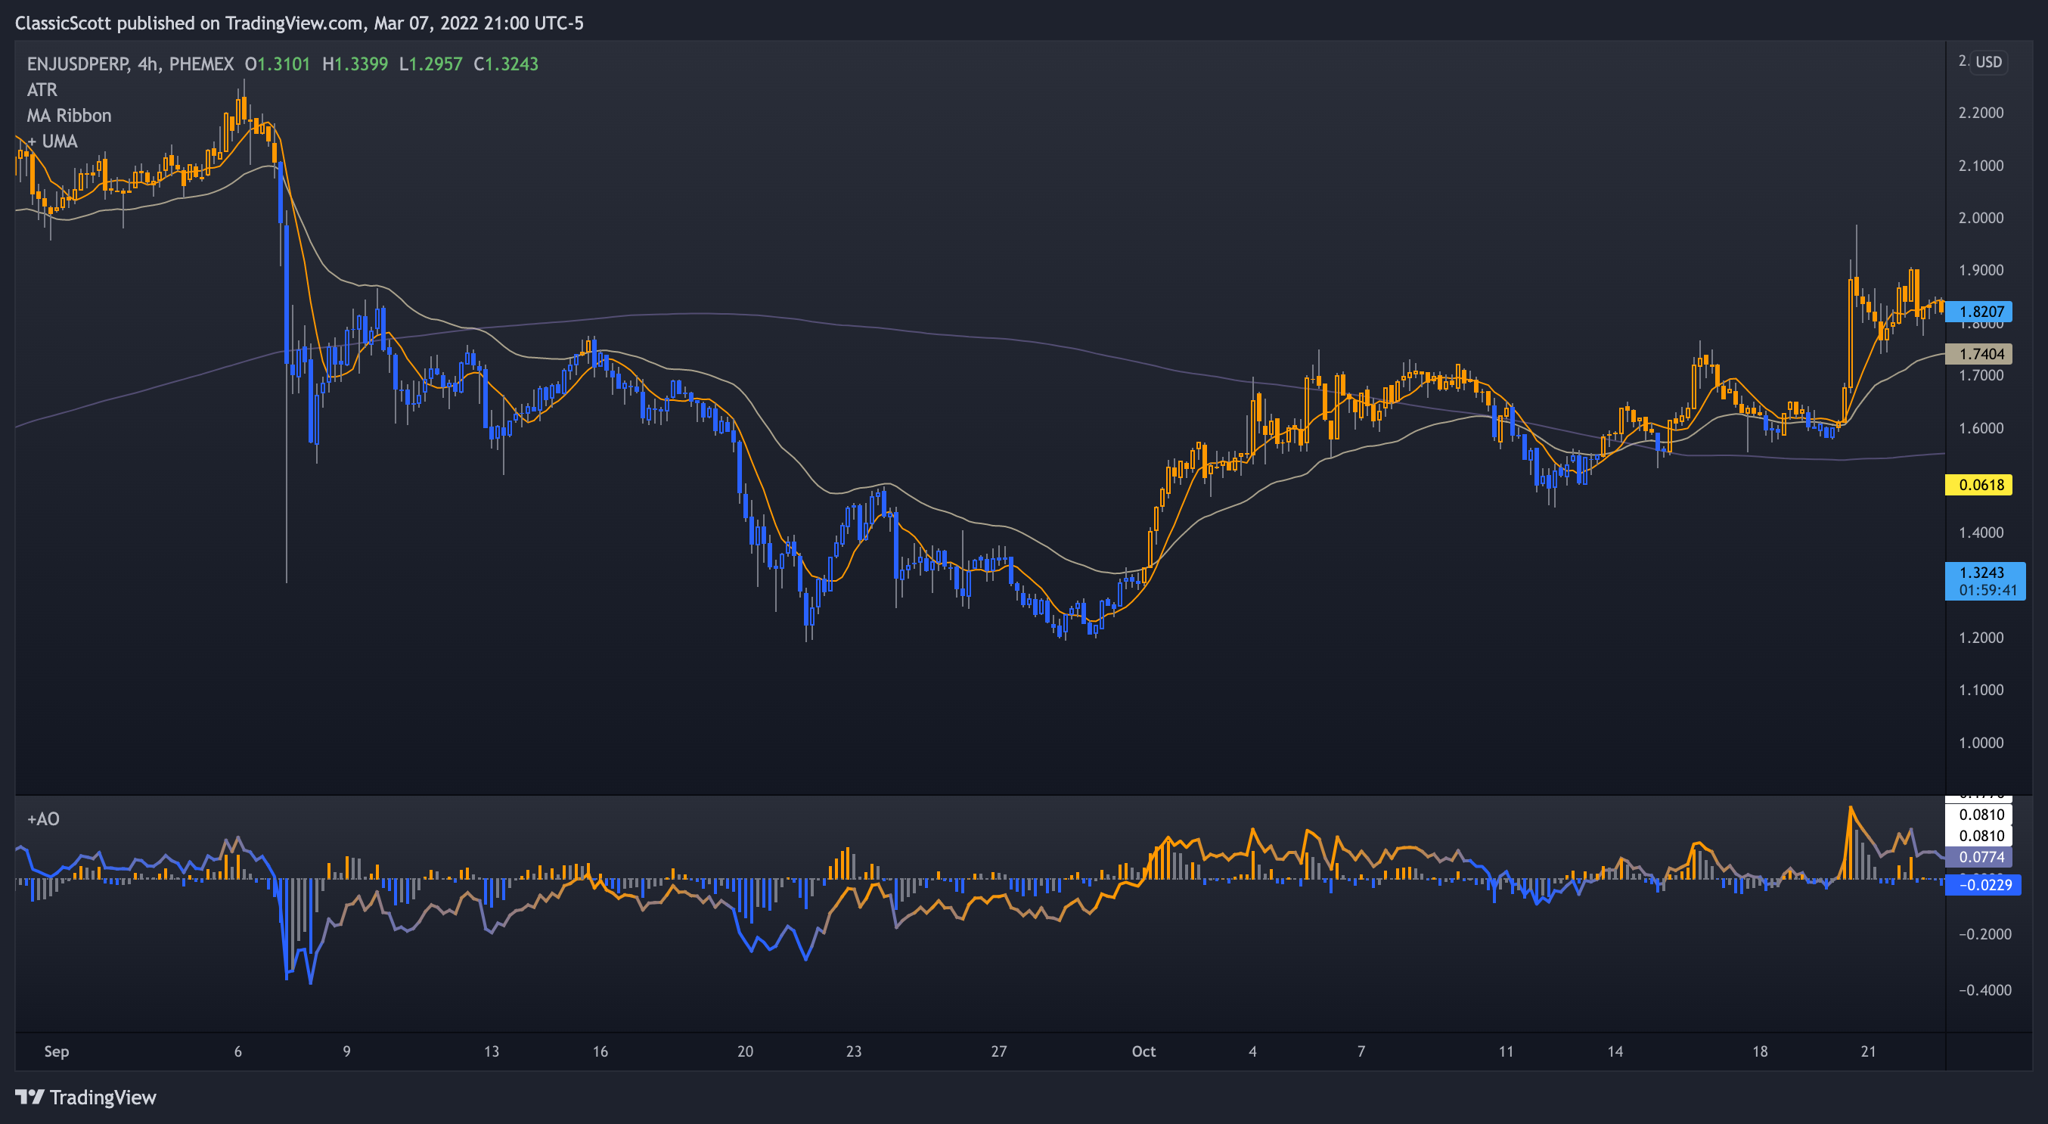Viewport: 2048px width, 1124px height.
Task: Click the 1.4000 price scale label
Action: [x=1981, y=533]
